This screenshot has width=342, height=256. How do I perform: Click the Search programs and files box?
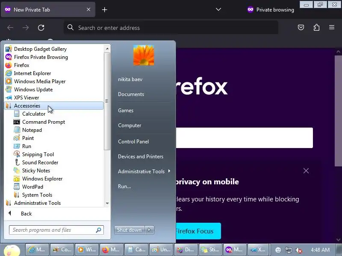(56, 230)
